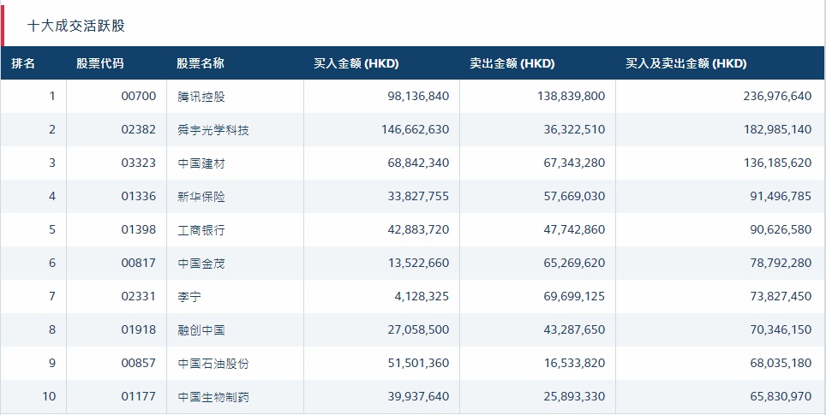Select stock code 02331

click(139, 297)
